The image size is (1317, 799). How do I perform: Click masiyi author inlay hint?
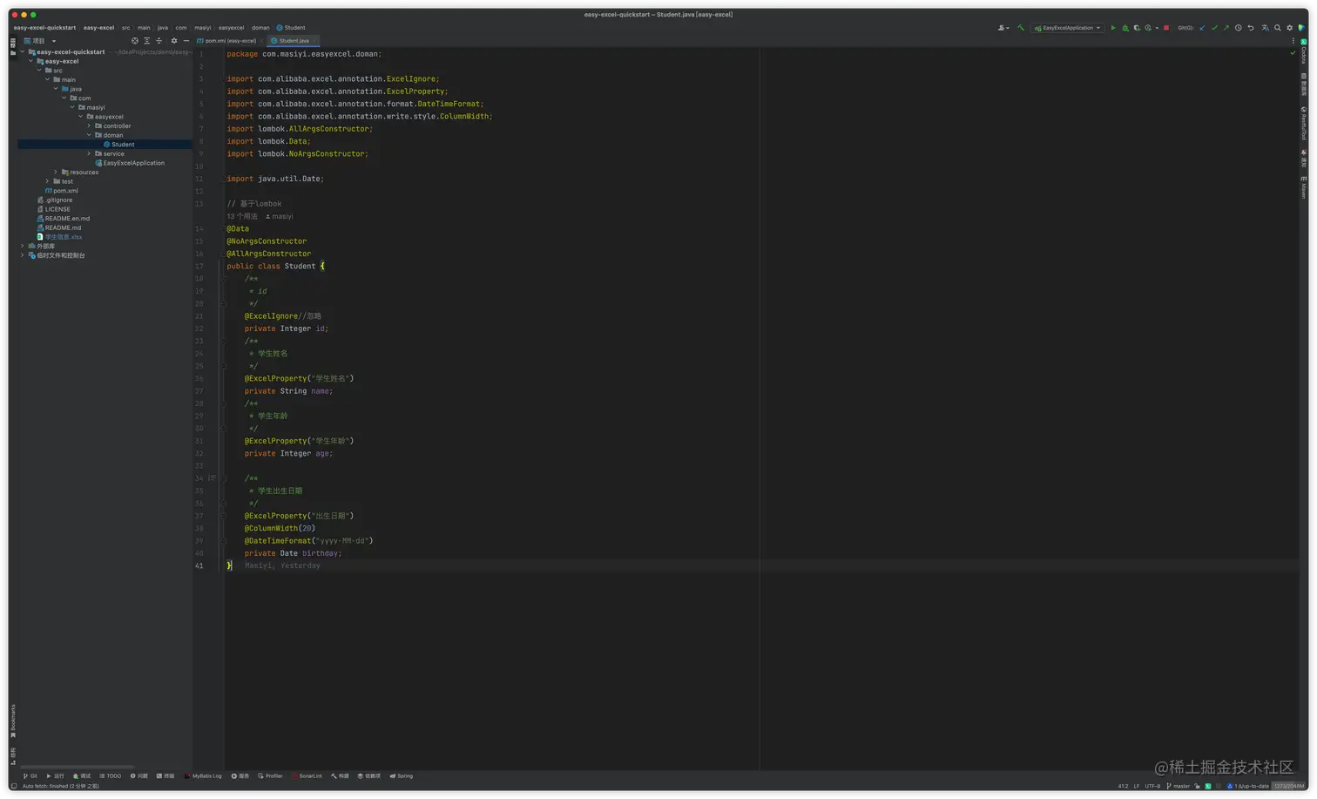point(280,216)
